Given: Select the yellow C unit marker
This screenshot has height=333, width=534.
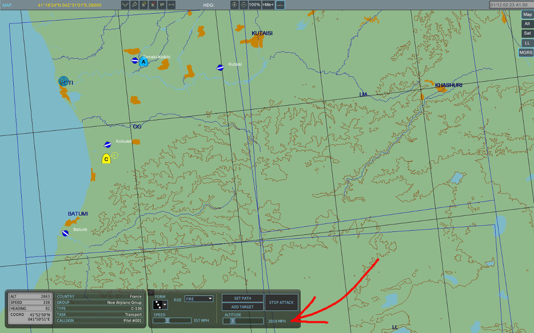Looking at the screenshot, I should [106, 159].
